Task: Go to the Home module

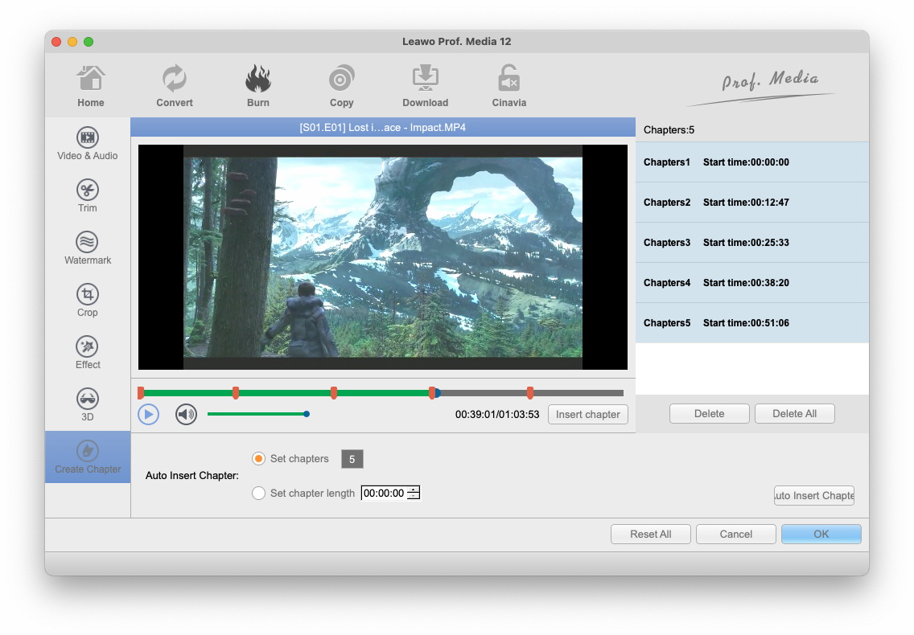Action: click(x=90, y=86)
